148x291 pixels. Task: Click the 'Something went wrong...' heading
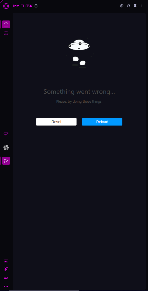(x=79, y=92)
